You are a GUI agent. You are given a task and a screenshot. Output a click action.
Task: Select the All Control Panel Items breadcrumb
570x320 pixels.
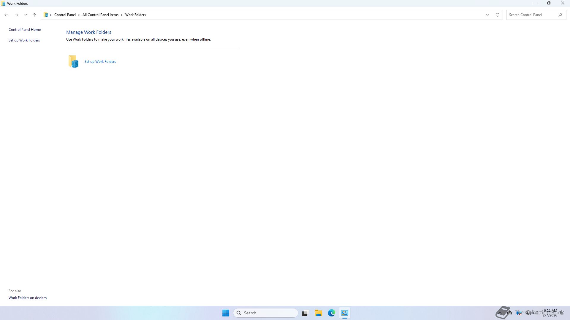point(100,15)
